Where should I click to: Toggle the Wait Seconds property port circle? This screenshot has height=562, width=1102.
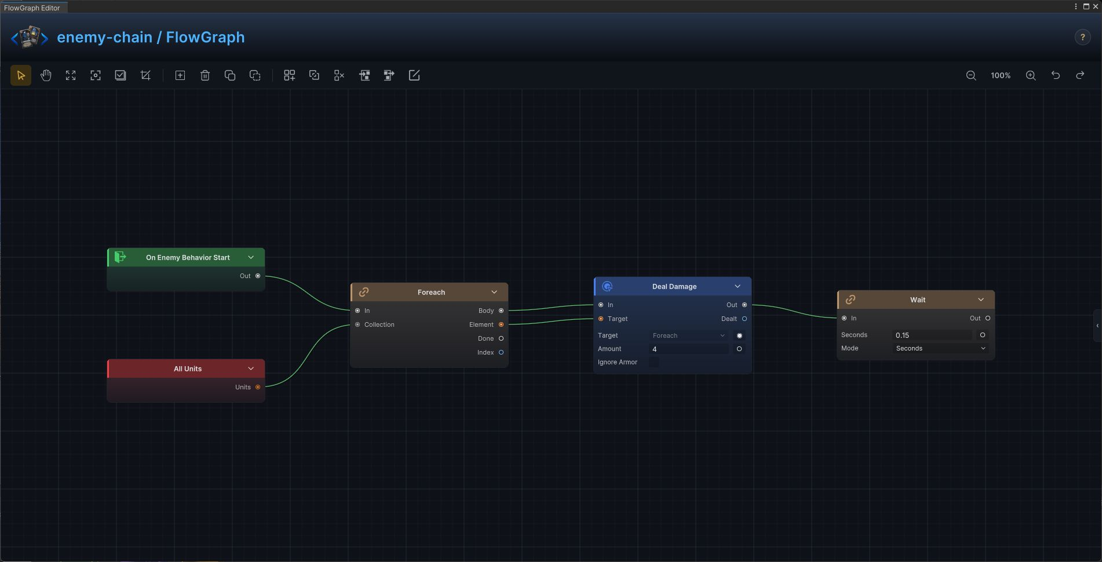point(983,335)
